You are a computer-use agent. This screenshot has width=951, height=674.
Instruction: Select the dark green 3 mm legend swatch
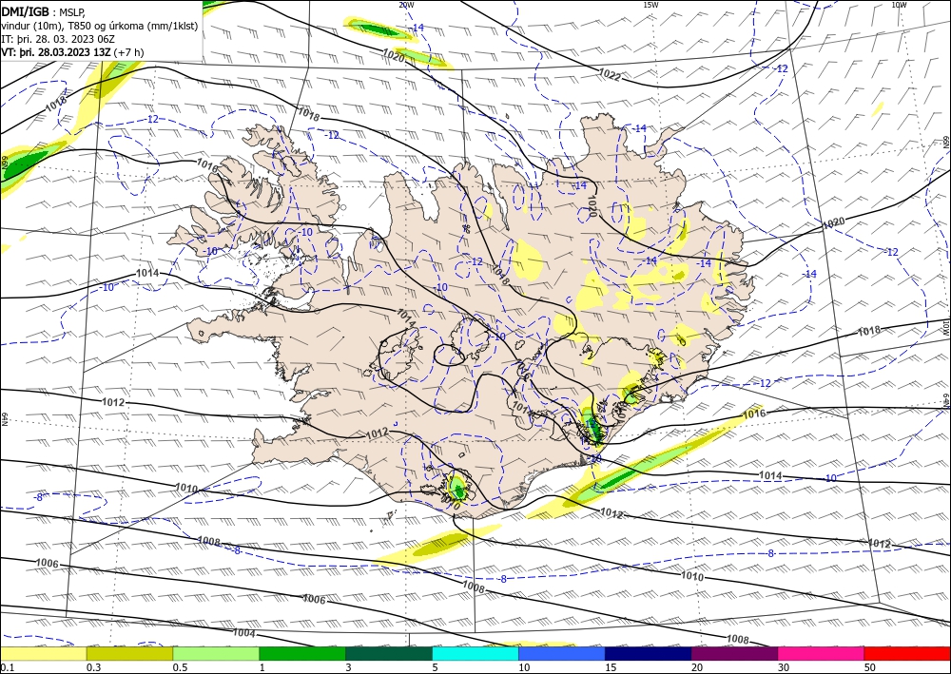tap(389, 654)
